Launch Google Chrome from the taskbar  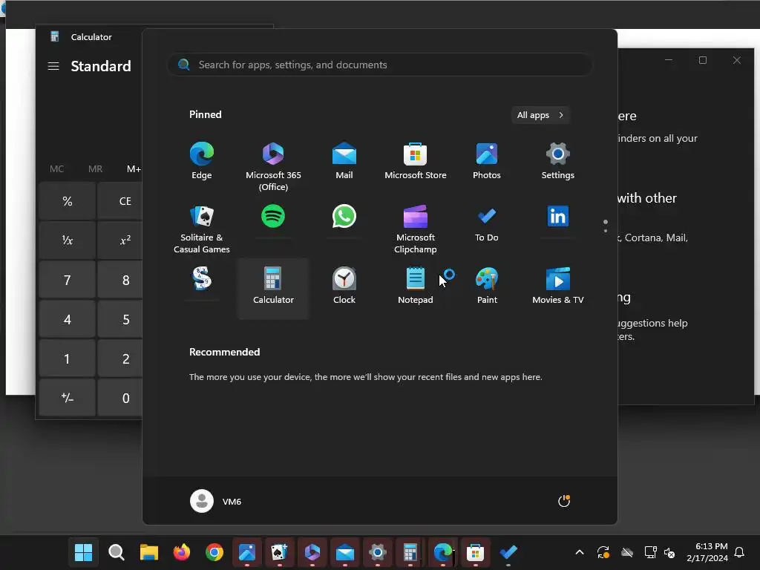(x=214, y=552)
